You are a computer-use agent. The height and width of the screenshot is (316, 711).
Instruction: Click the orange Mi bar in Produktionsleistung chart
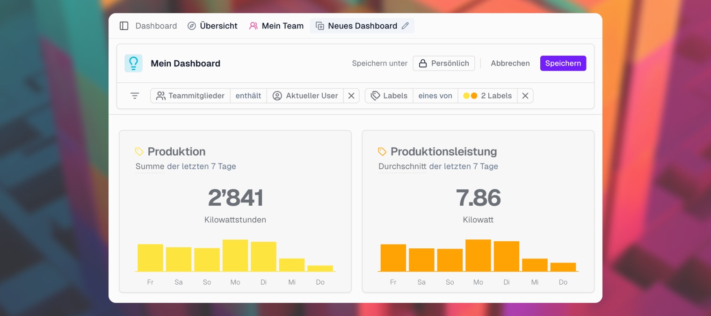click(535, 265)
